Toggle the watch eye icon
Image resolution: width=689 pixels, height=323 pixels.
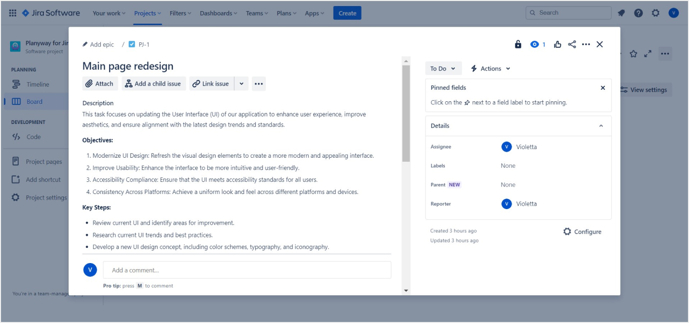click(534, 44)
